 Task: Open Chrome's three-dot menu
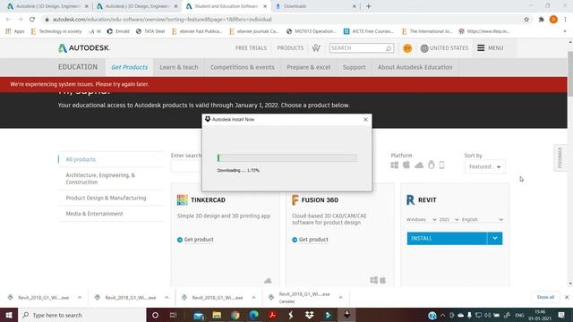pyautogui.click(x=565, y=20)
